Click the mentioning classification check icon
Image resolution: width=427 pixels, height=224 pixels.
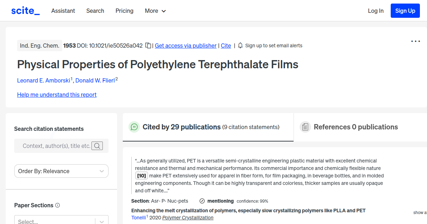[x=202, y=201]
